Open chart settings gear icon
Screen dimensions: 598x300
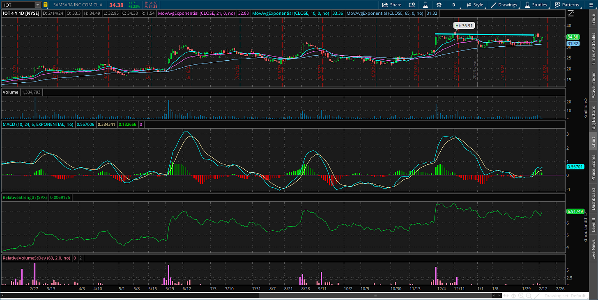439,5
